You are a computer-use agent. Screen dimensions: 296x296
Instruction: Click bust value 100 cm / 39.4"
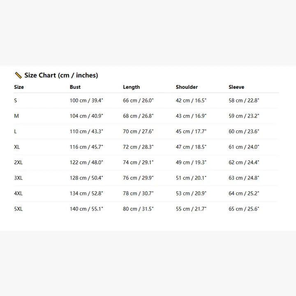tap(86, 100)
